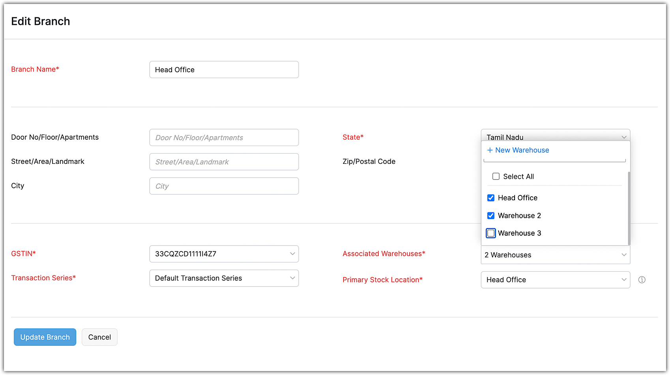The width and height of the screenshot is (670, 375).
Task: Enable the Warehouse 3 checkbox
Action: [491, 233]
